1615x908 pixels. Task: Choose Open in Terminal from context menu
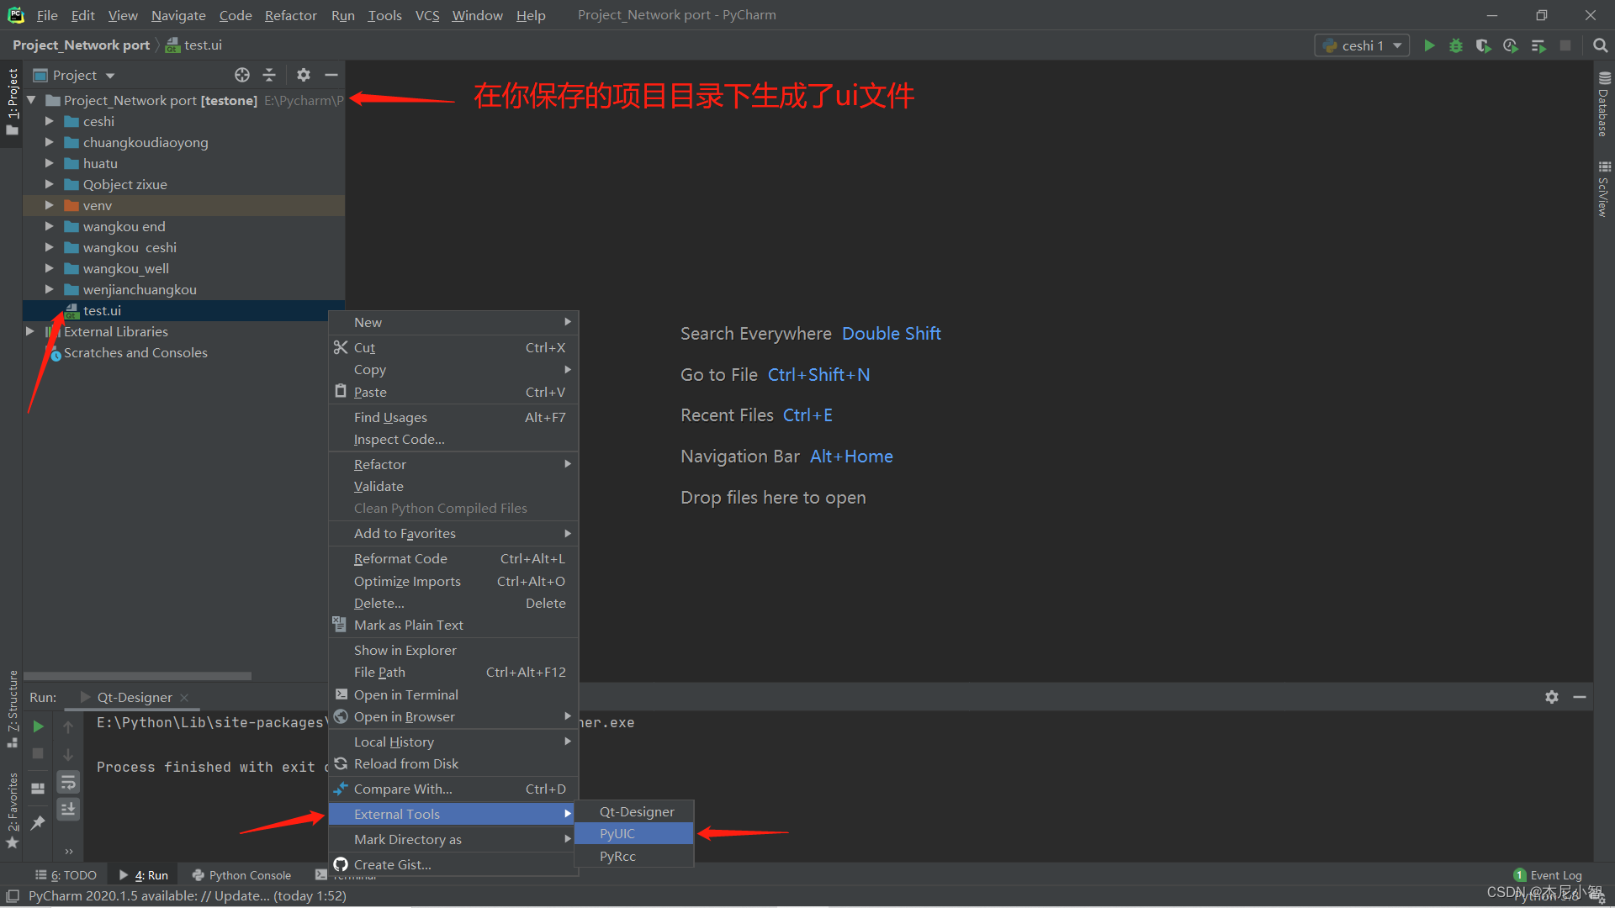pyautogui.click(x=453, y=694)
